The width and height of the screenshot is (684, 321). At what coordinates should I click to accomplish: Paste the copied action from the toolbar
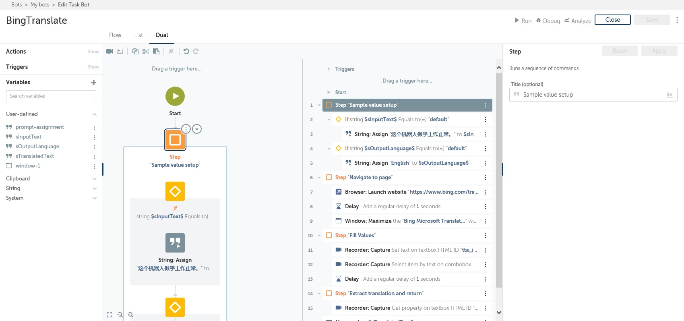click(x=156, y=51)
